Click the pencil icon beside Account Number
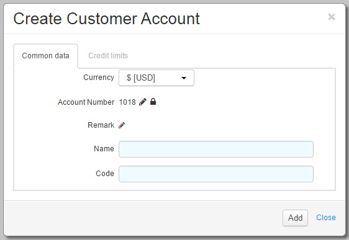 click(143, 102)
